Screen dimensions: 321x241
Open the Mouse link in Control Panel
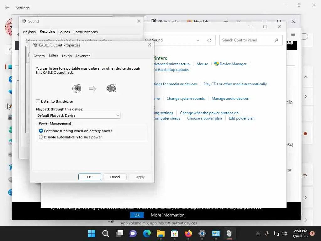pyautogui.click(x=202, y=64)
